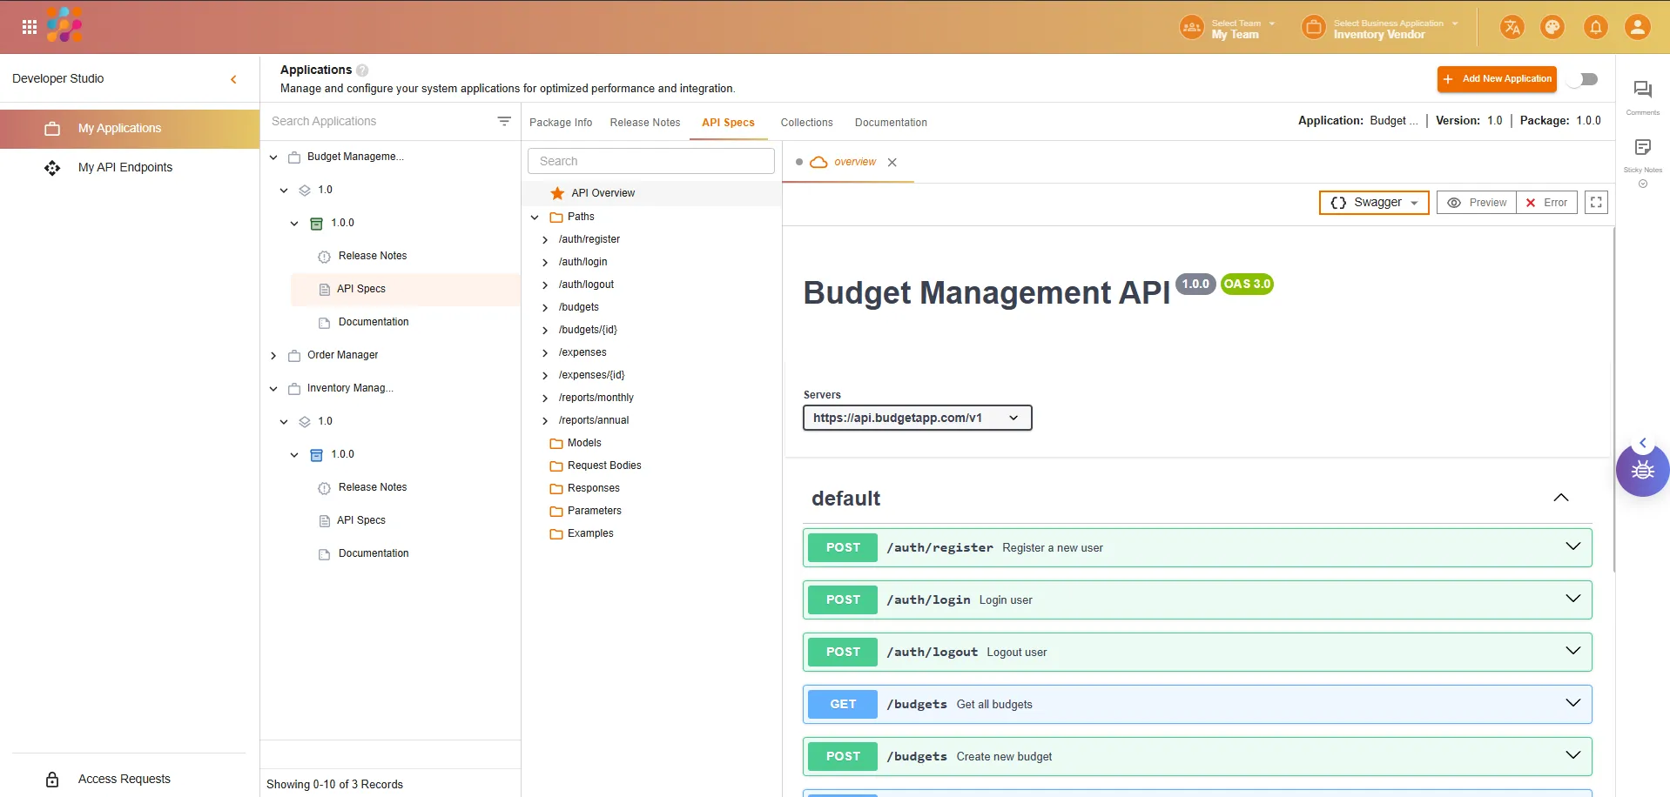Open the Servers URL dropdown

pos(916,418)
